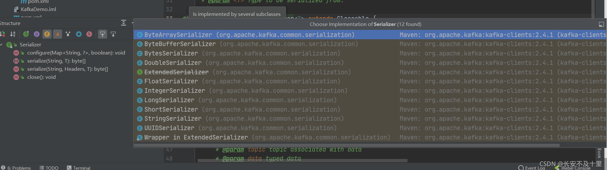Click class icon next to IntegerSerializer
607x170 pixels.
140,91
